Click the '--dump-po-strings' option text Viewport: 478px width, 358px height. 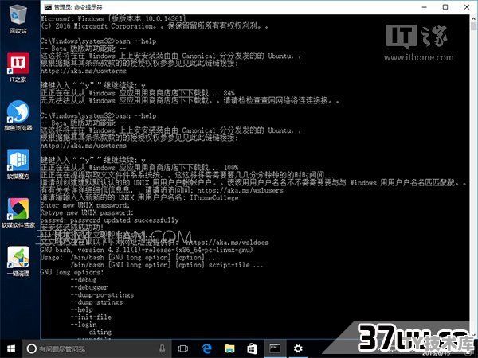[102, 294]
